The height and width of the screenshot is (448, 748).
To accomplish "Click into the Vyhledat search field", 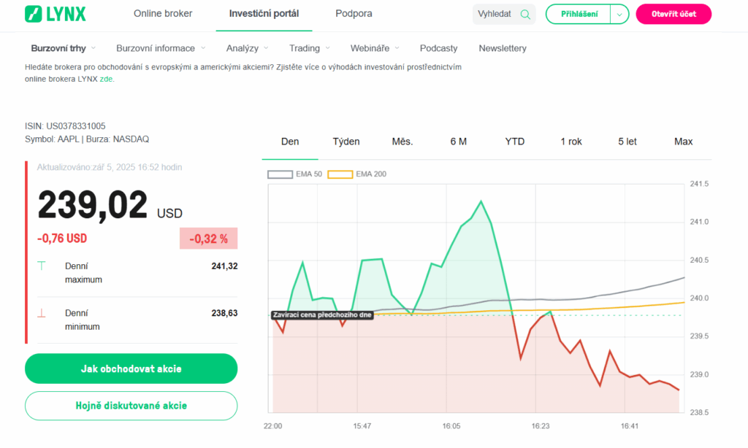I will coord(495,14).
